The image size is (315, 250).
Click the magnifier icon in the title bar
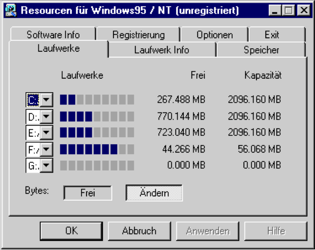[x=11, y=10]
